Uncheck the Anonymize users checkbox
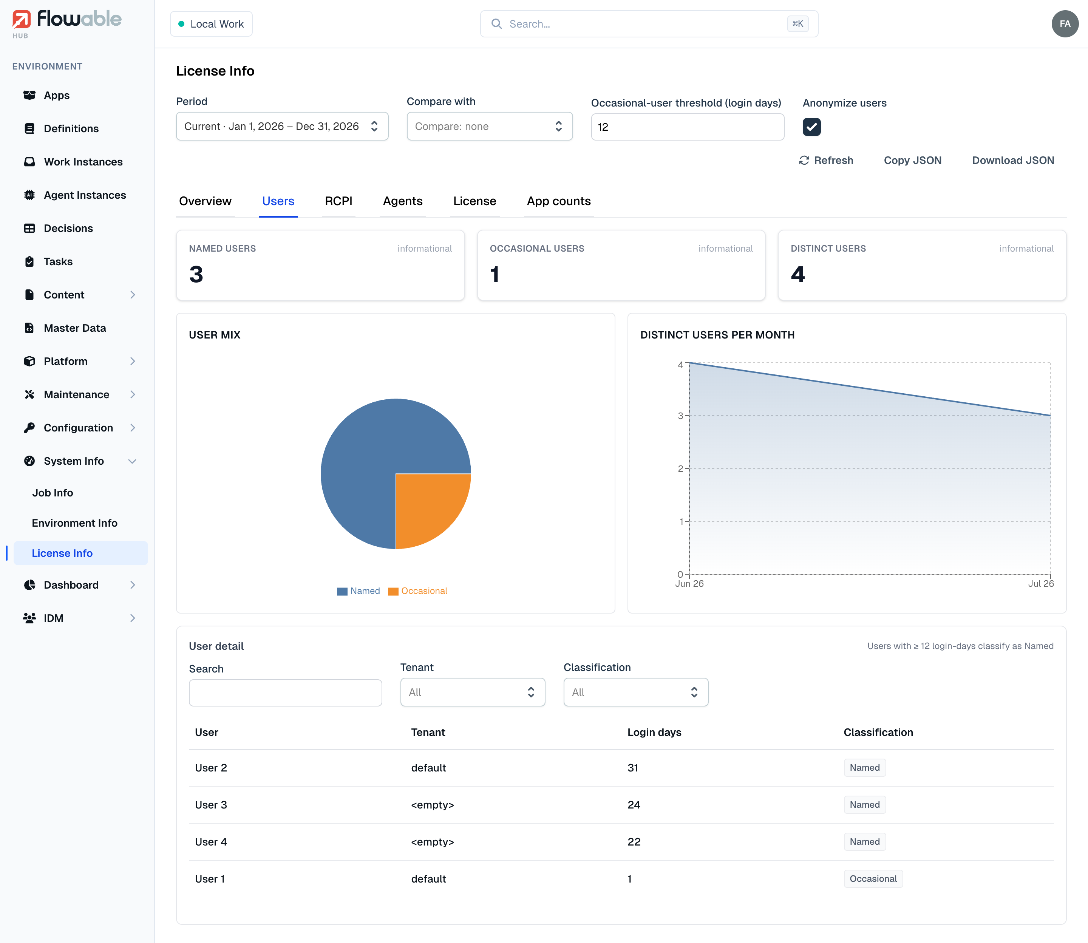The height and width of the screenshot is (943, 1088). (811, 127)
